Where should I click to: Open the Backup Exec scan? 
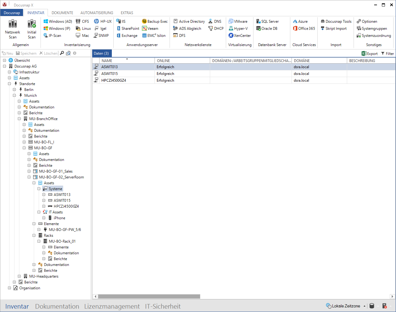coord(155,21)
